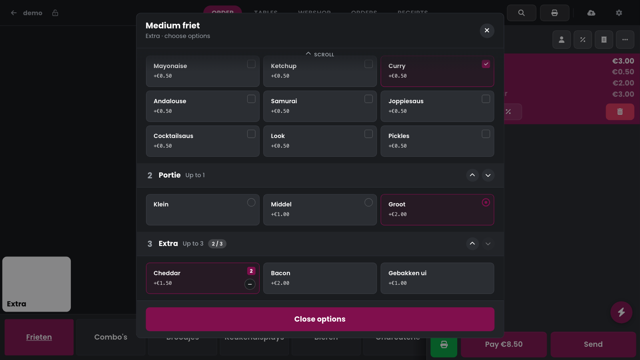Image resolution: width=640 pixels, height=360 pixels.
Task: Close the Medium friet dialog with X
Action: tap(487, 30)
